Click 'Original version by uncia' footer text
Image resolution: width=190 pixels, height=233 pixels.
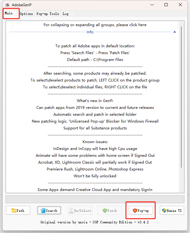[x=95, y=222]
